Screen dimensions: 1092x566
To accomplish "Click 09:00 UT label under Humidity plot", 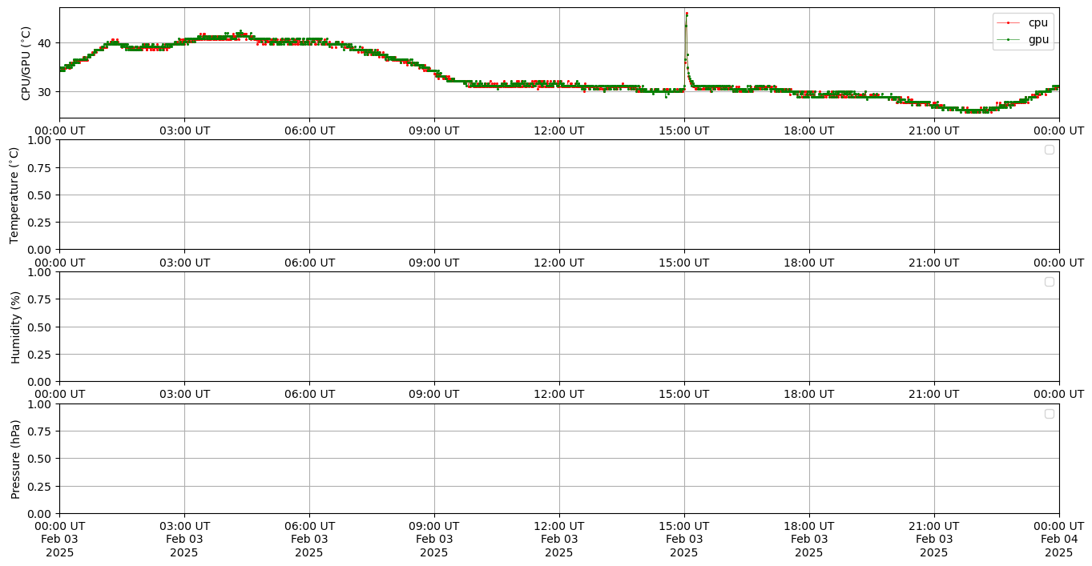I will pos(434,394).
